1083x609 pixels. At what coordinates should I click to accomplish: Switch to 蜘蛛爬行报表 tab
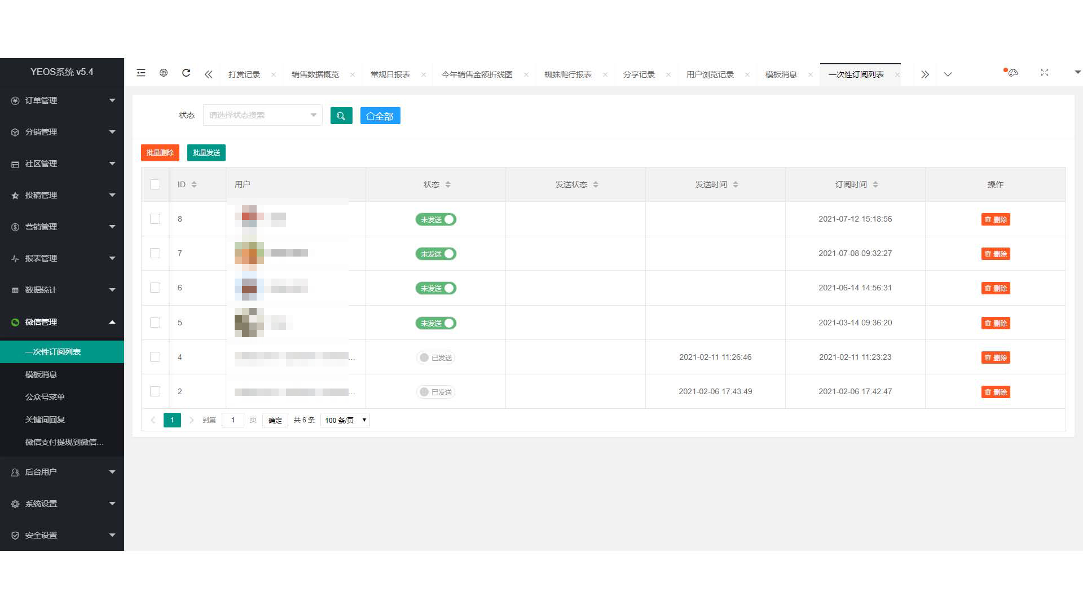tap(568, 74)
